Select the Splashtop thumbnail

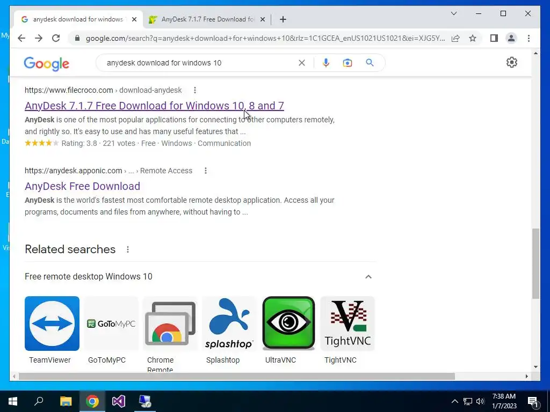click(229, 323)
